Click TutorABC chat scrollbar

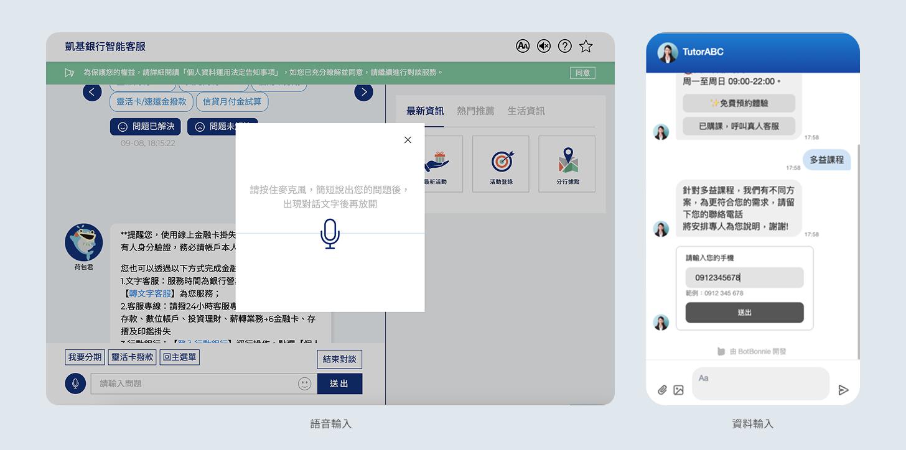[x=858, y=252]
